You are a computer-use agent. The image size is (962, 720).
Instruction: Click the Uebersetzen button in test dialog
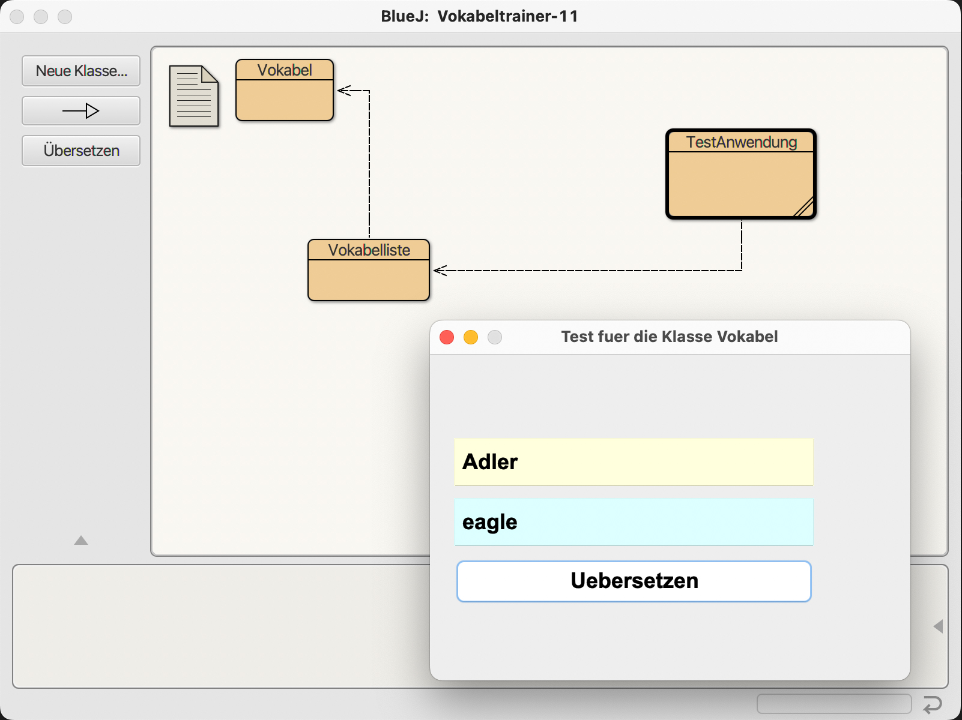pos(634,581)
